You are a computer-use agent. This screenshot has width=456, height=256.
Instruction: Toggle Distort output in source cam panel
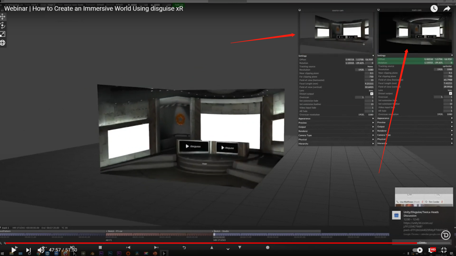[x=371, y=94]
